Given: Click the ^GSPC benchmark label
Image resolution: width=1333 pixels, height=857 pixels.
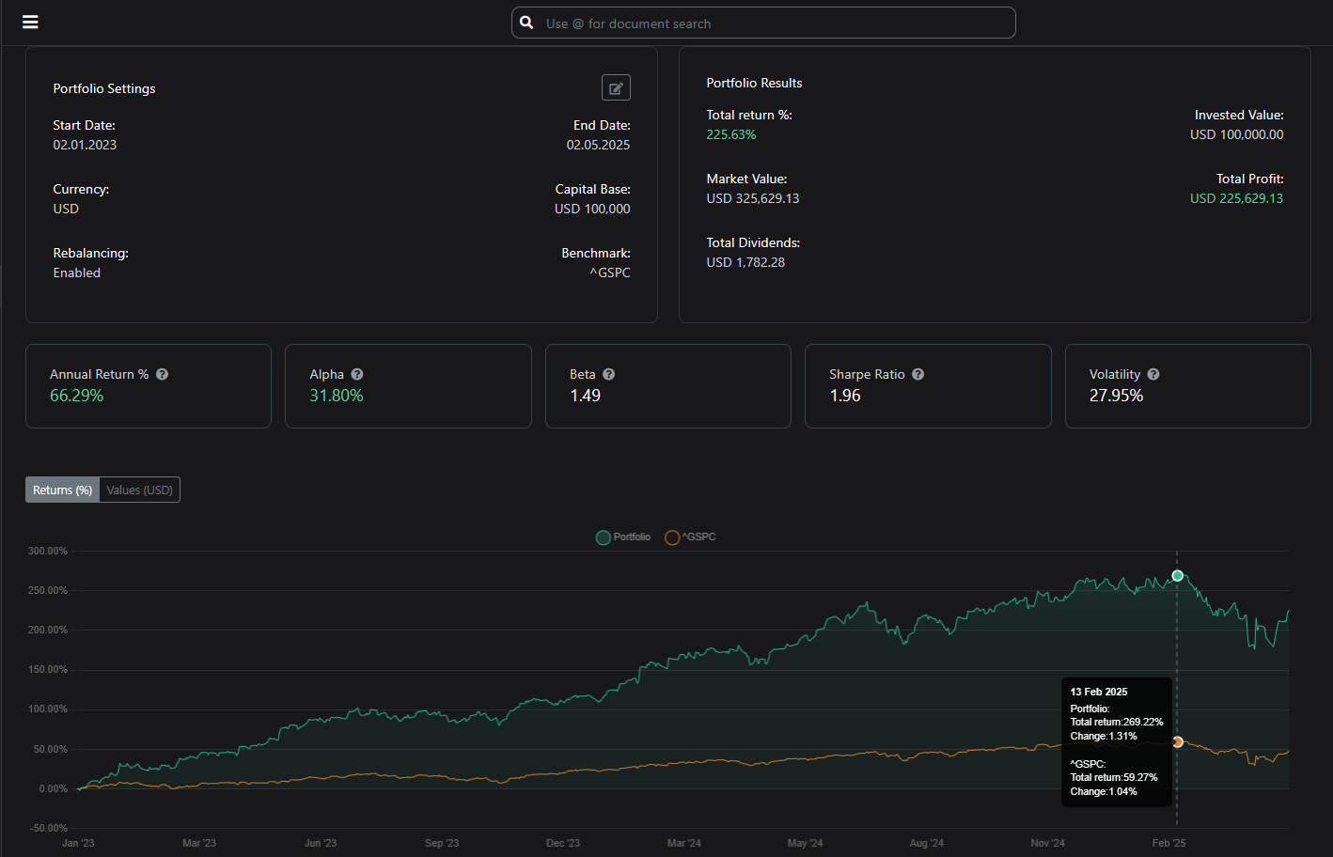Looking at the screenshot, I should click(611, 272).
